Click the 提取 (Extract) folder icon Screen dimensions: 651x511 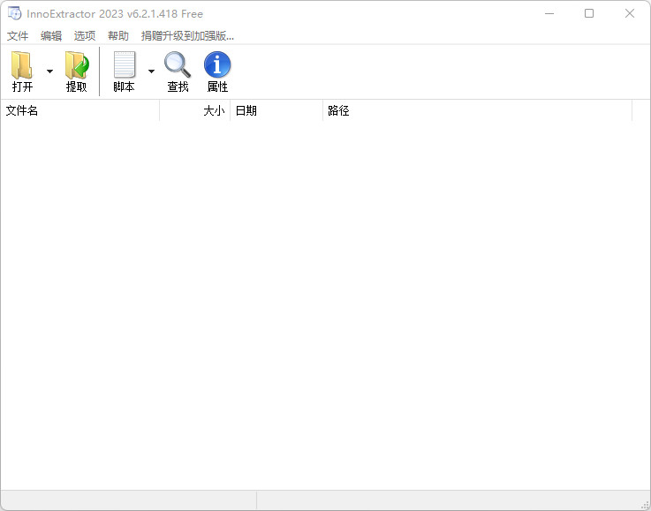pos(77,65)
